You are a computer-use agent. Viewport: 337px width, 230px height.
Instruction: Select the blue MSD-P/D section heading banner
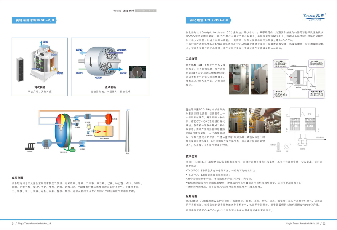click(34, 20)
